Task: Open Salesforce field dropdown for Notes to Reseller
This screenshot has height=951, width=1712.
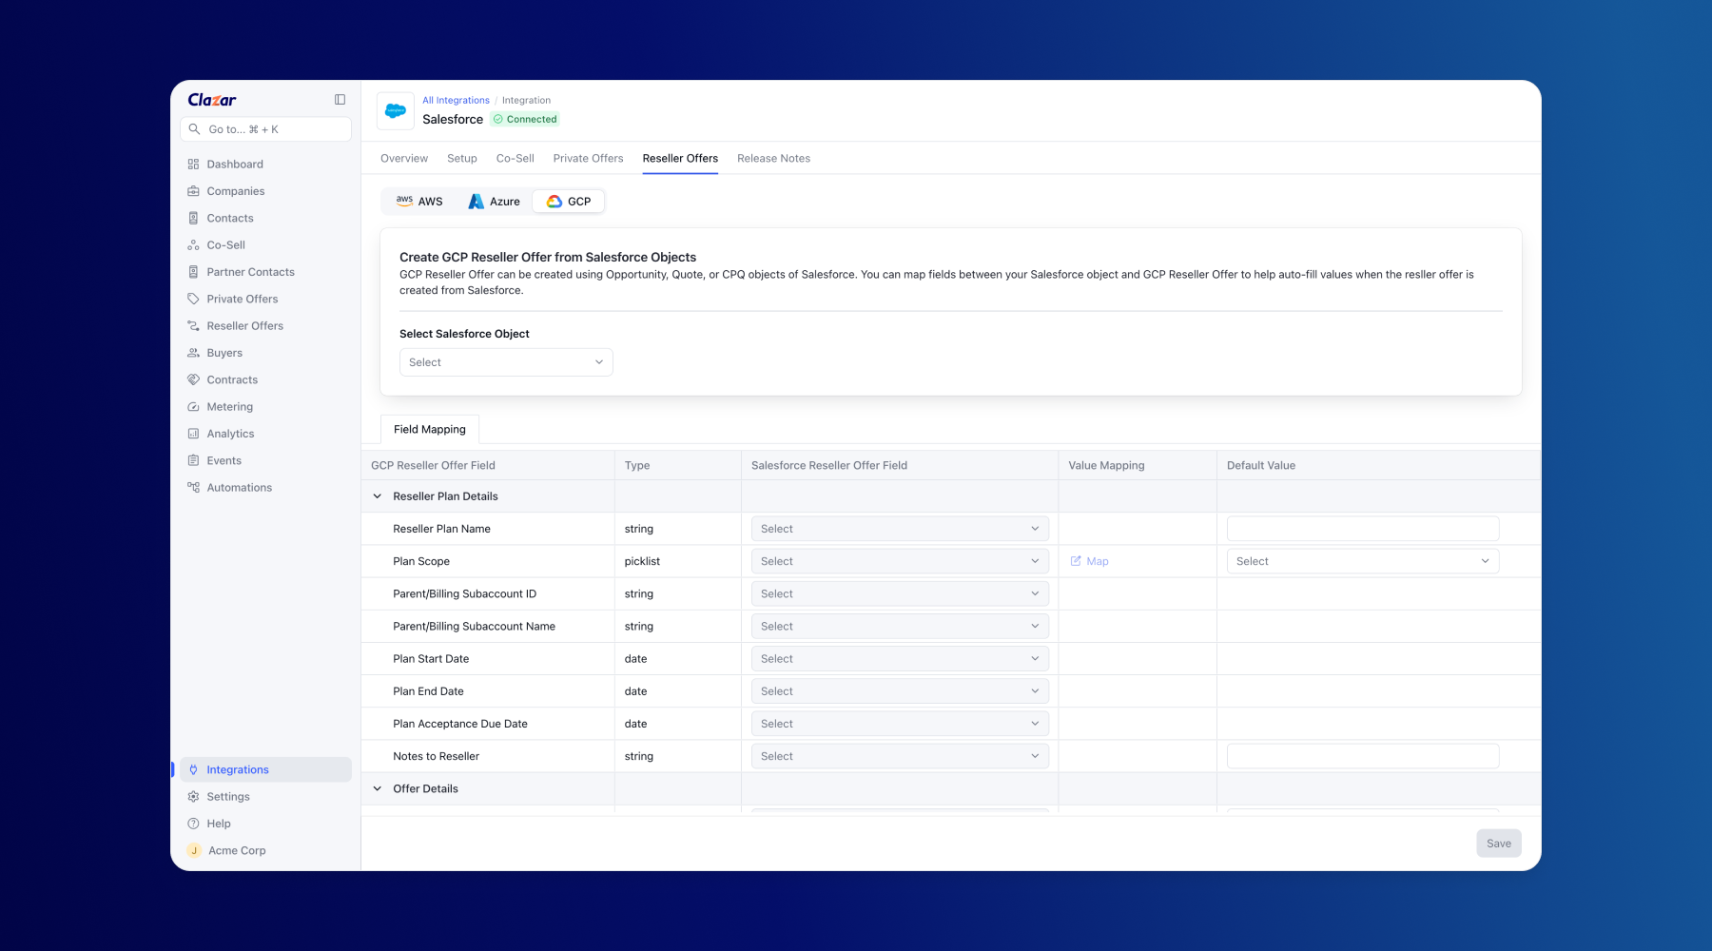Action: point(900,756)
